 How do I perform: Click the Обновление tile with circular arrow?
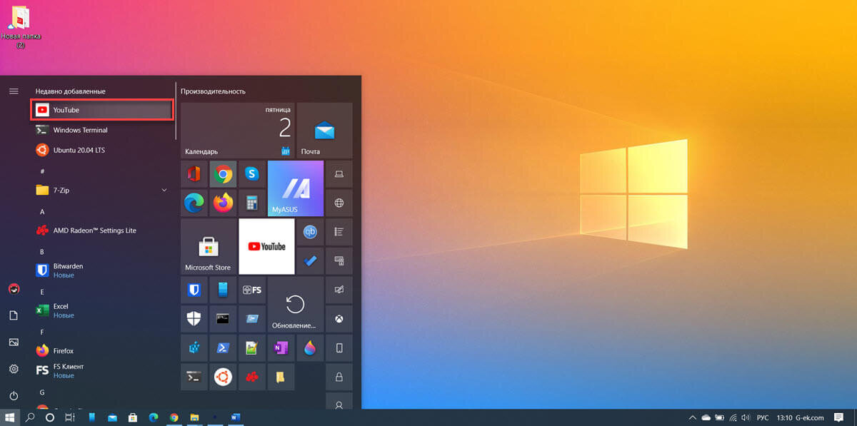coord(295,304)
